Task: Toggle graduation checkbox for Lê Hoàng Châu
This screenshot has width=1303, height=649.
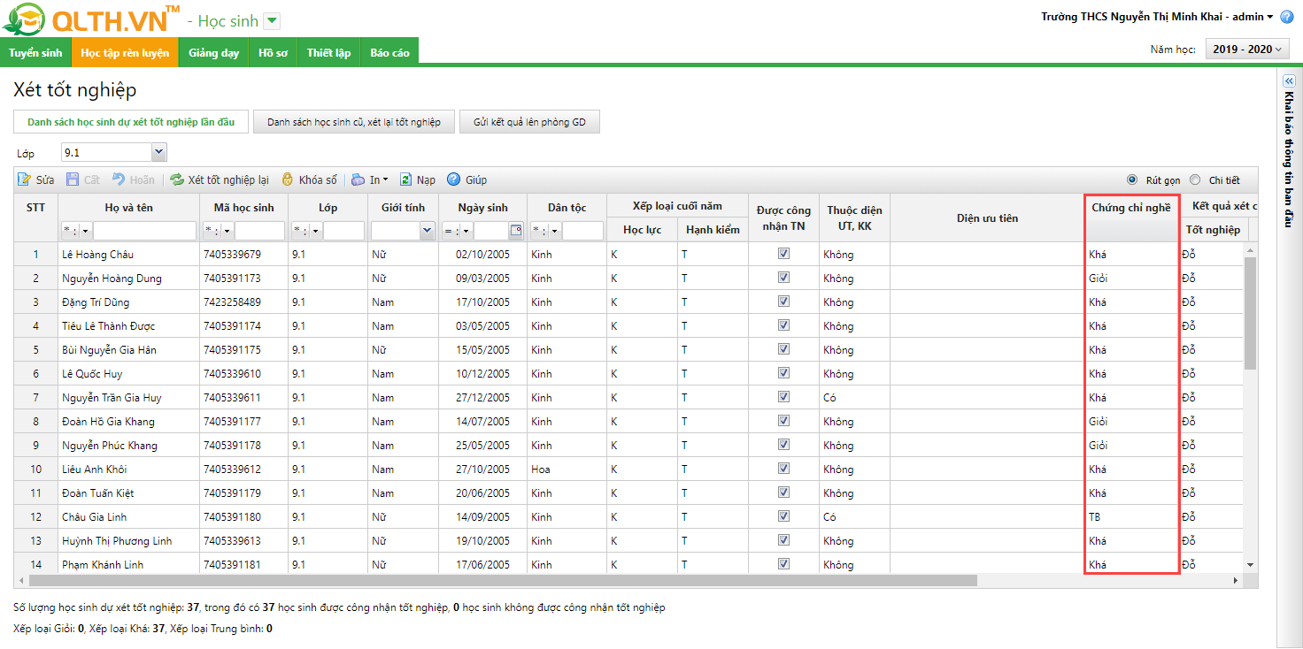Action: (x=783, y=254)
